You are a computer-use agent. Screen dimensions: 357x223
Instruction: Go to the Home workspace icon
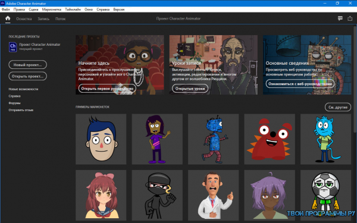coord(8,18)
